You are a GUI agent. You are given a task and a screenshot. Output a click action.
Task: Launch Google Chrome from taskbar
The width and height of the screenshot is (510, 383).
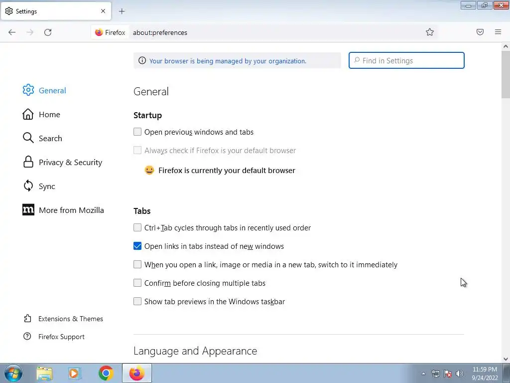[x=106, y=373]
